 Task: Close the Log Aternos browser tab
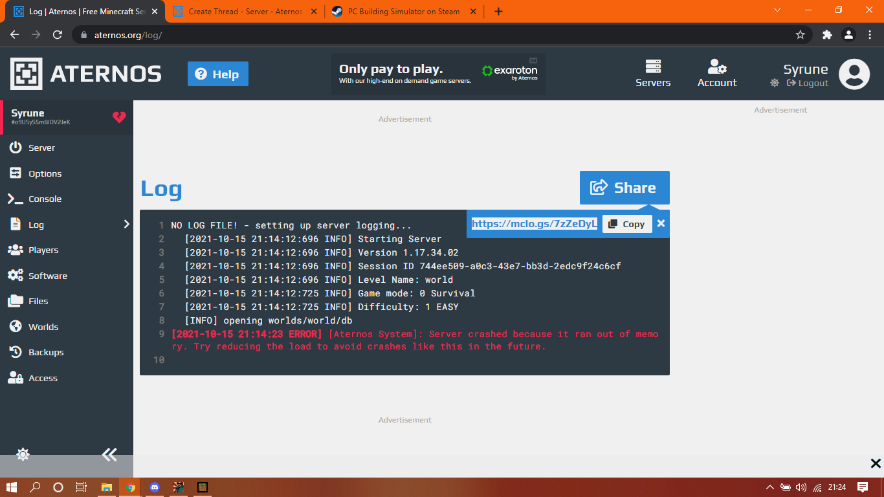point(155,11)
